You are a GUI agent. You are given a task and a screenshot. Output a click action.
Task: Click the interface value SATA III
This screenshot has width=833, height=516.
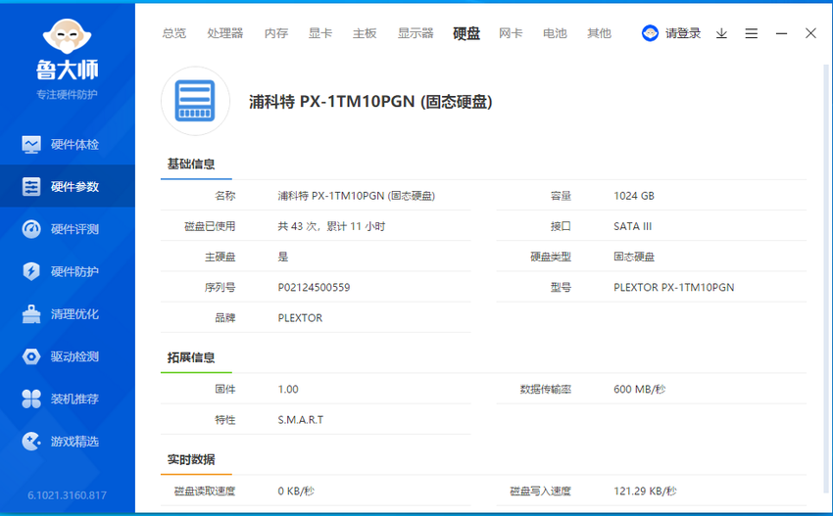(x=632, y=226)
